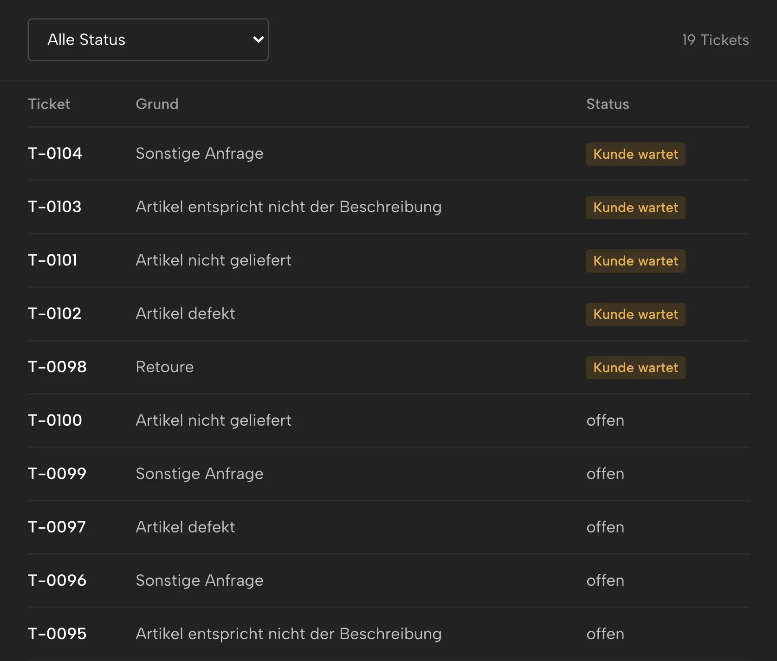Screen dimensions: 777x661
Task: Click the offen status of T-0099
Action: pyautogui.click(x=605, y=473)
